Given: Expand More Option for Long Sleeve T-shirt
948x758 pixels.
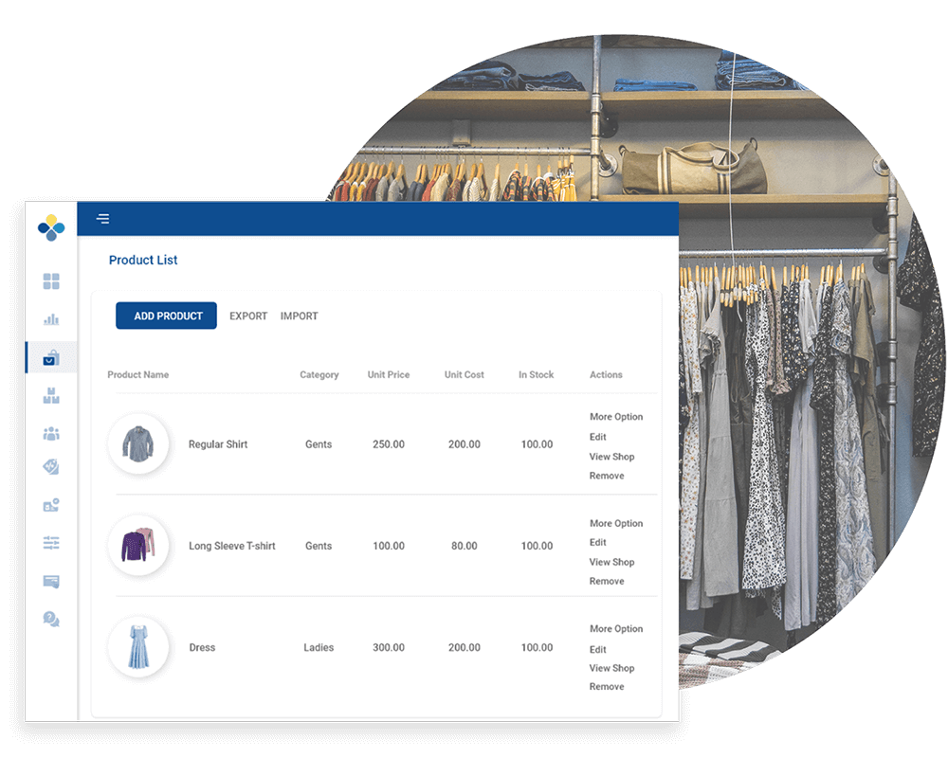Looking at the screenshot, I should click(x=615, y=523).
